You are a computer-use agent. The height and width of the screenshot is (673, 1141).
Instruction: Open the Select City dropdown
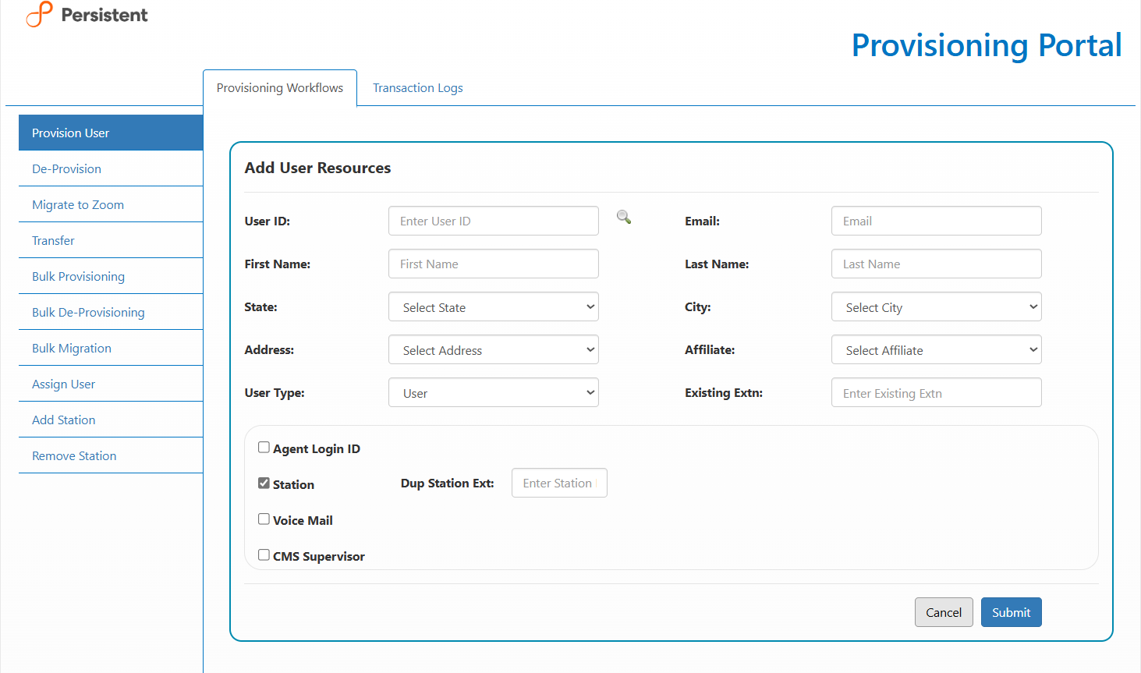937,306
